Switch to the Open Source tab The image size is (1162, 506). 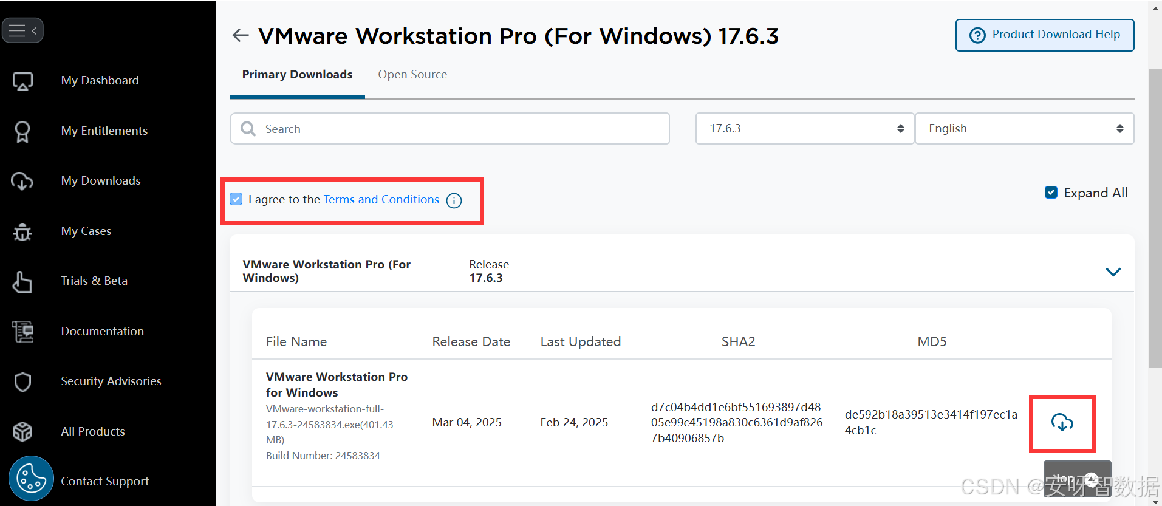click(412, 75)
